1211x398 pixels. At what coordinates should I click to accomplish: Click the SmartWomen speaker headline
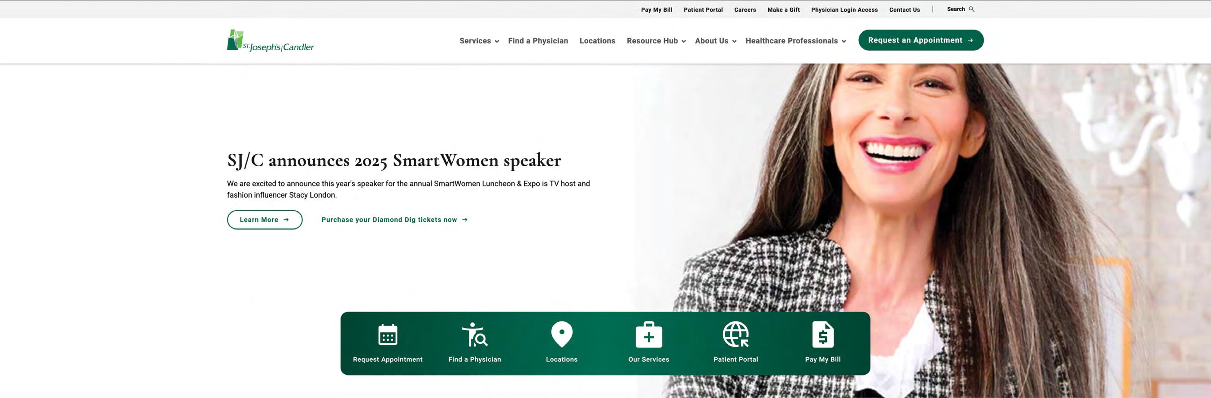(394, 160)
